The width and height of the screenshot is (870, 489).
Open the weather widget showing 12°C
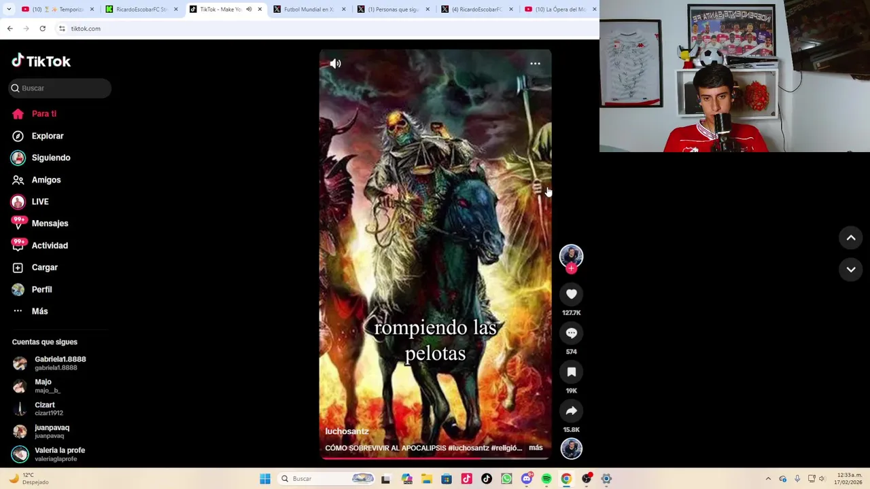coord(30,479)
